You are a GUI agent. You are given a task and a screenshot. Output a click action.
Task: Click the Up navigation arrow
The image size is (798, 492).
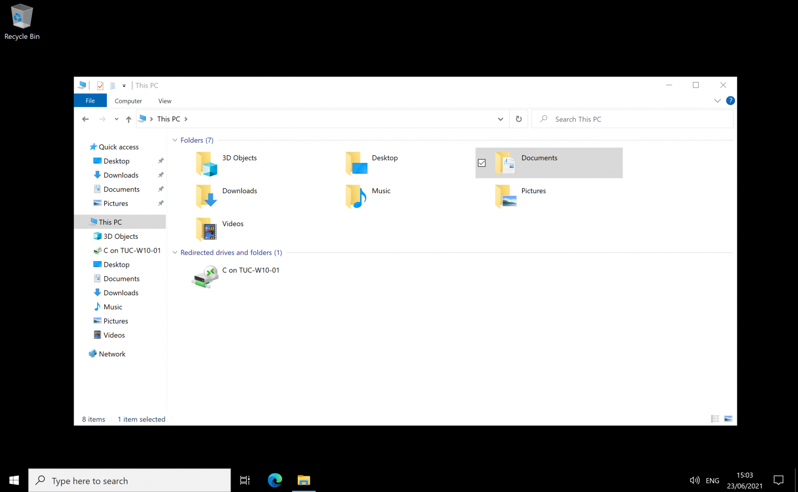[x=128, y=119]
